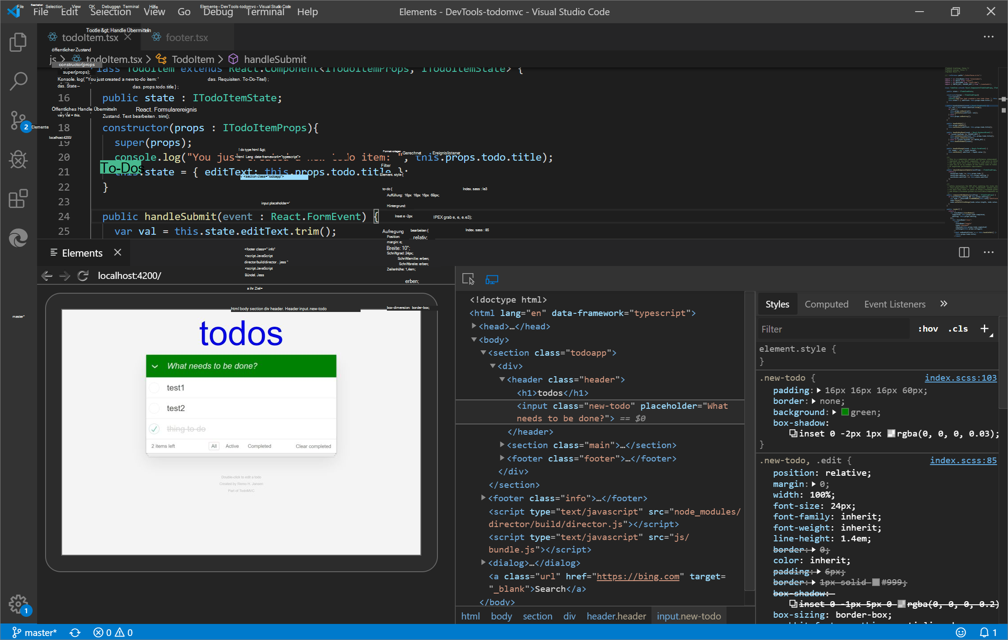Open errors and warnings count in status bar
Viewport: 1008px width, 640px height.
113,632
